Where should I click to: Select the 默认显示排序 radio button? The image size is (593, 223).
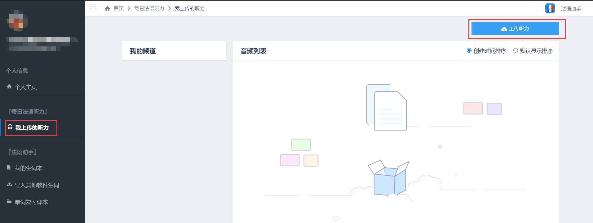point(516,50)
